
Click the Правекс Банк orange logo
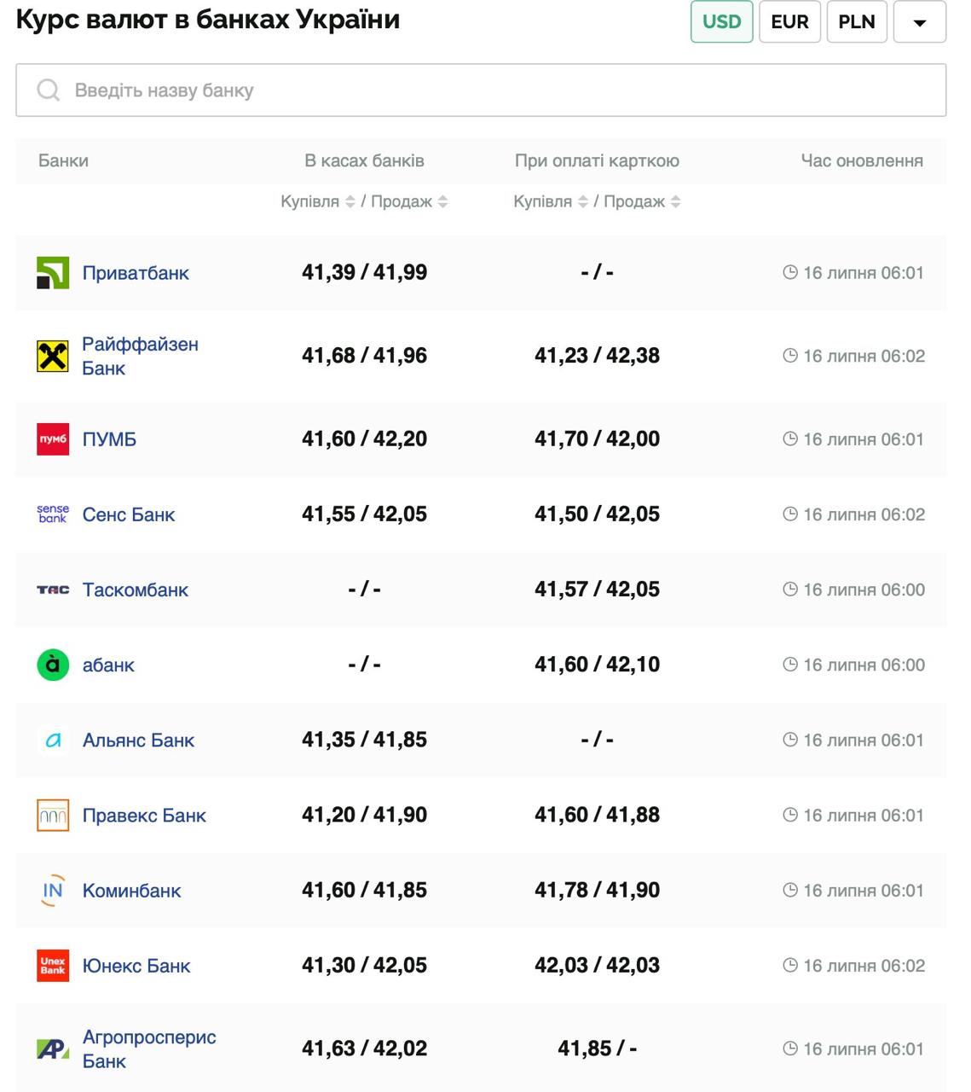click(52, 816)
